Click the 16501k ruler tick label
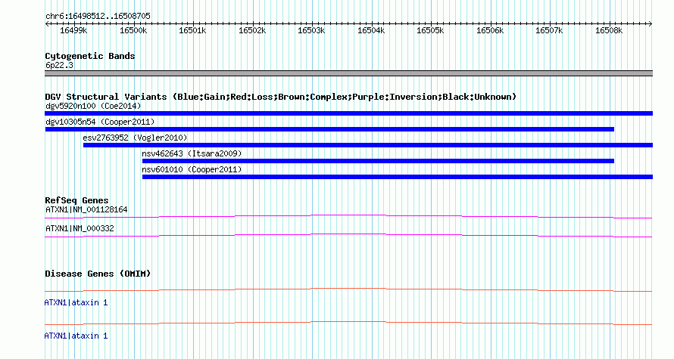The image size is (674, 359). [x=192, y=30]
